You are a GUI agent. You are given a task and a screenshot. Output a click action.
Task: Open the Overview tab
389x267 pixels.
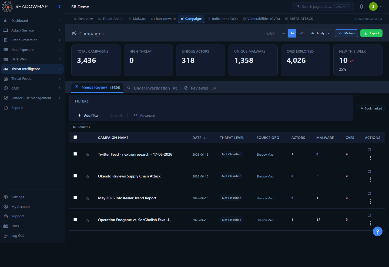point(83,19)
